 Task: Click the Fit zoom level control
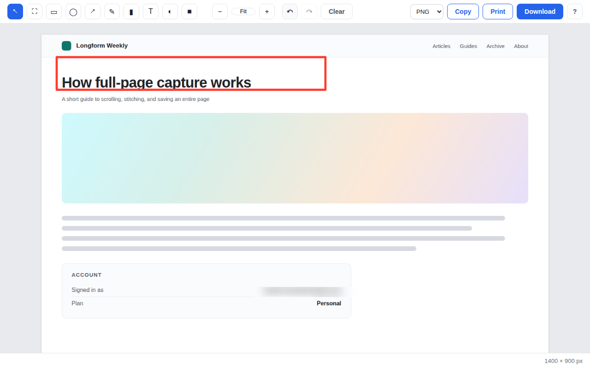tap(243, 12)
